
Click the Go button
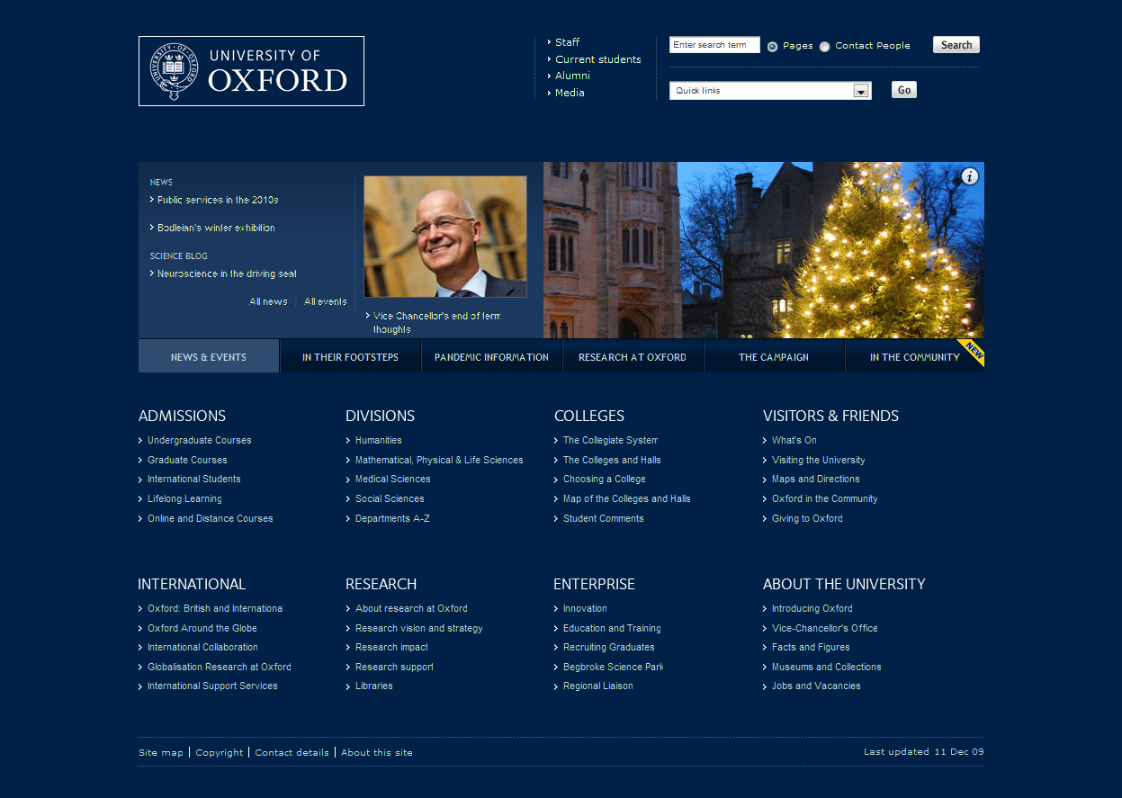pyautogui.click(x=904, y=90)
